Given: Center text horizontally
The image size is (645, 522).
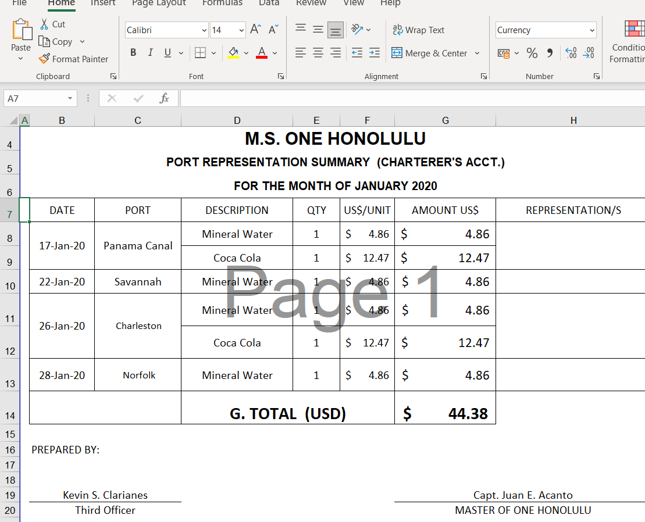Looking at the screenshot, I should (318, 53).
